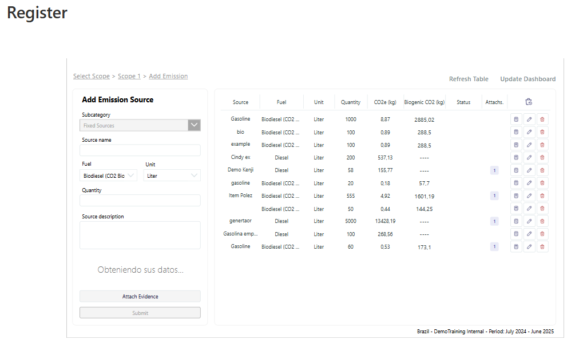The image size is (575, 347).
Task: Click into the Quantity field
Action: (140, 201)
